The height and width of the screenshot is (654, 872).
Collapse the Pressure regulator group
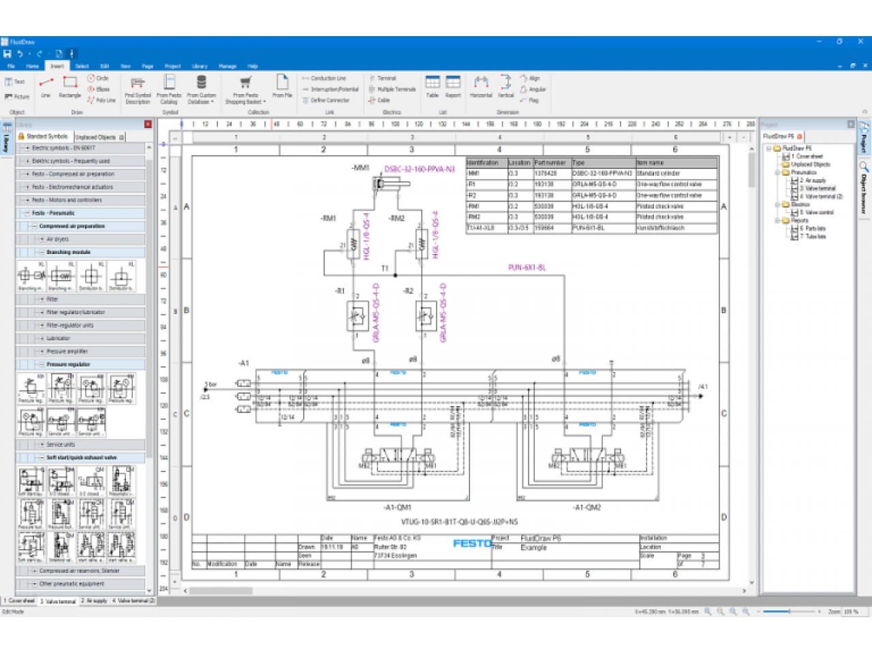(42, 364)
